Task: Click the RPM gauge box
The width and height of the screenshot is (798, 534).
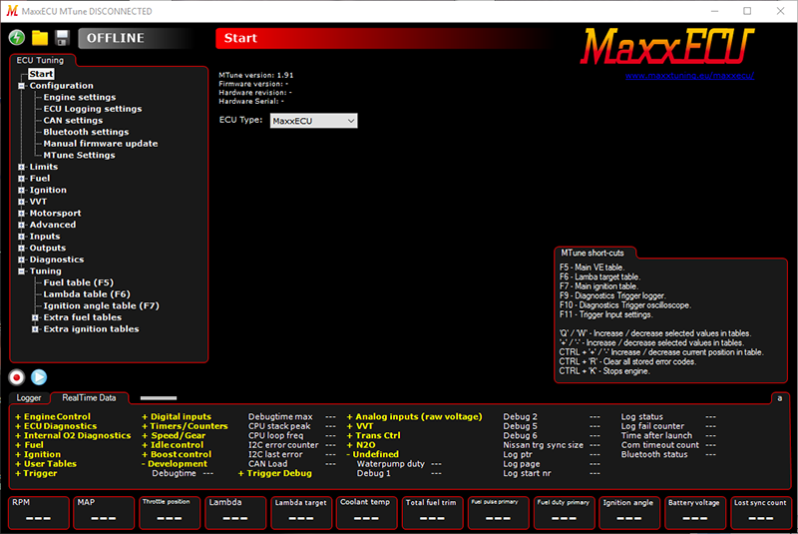Action: 37,512
